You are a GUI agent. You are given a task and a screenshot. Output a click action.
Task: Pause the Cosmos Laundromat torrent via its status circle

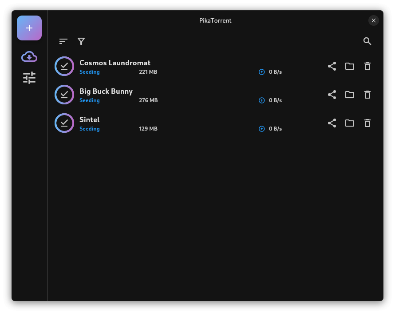coord(64,66)
